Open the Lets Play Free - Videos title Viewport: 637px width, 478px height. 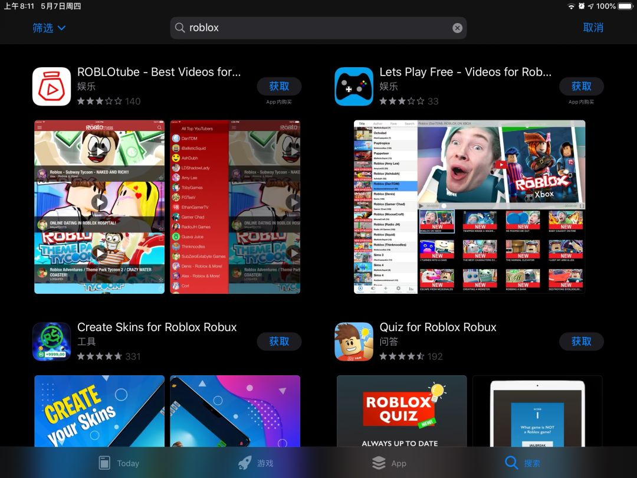(x=465, y=72)
